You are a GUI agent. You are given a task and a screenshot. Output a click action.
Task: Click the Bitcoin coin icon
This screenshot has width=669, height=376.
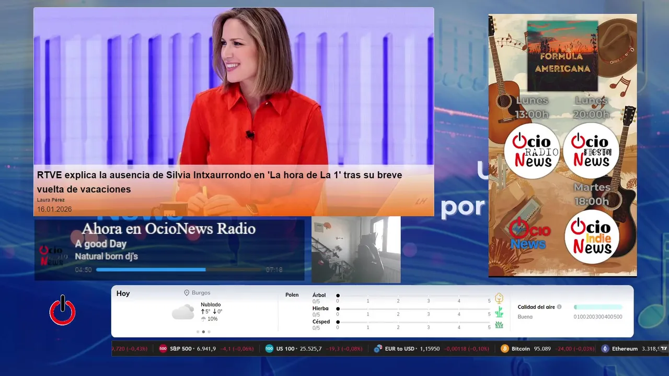[504, 348]
